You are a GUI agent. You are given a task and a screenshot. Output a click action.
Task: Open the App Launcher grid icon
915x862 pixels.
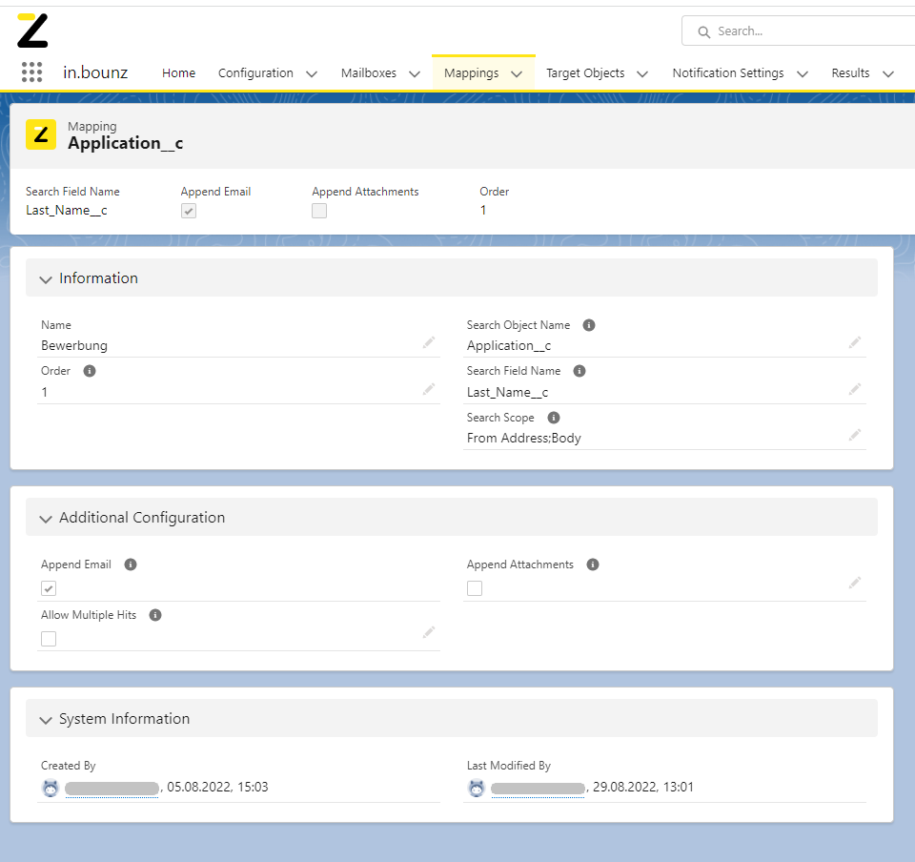point(31,72)
